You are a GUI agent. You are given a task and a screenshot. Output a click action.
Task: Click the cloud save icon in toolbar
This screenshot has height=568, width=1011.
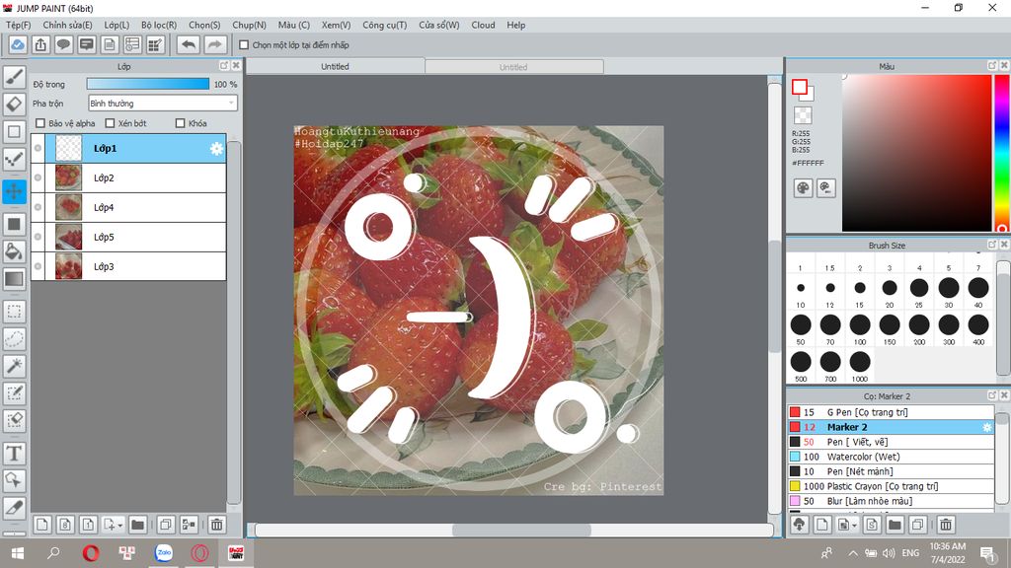[18, 44]
